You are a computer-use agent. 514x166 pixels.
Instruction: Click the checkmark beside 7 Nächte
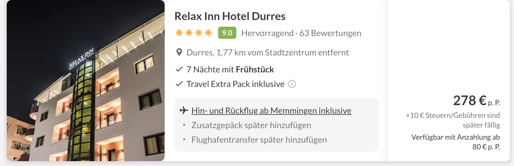pyautogui.click(x=179, y=69)
